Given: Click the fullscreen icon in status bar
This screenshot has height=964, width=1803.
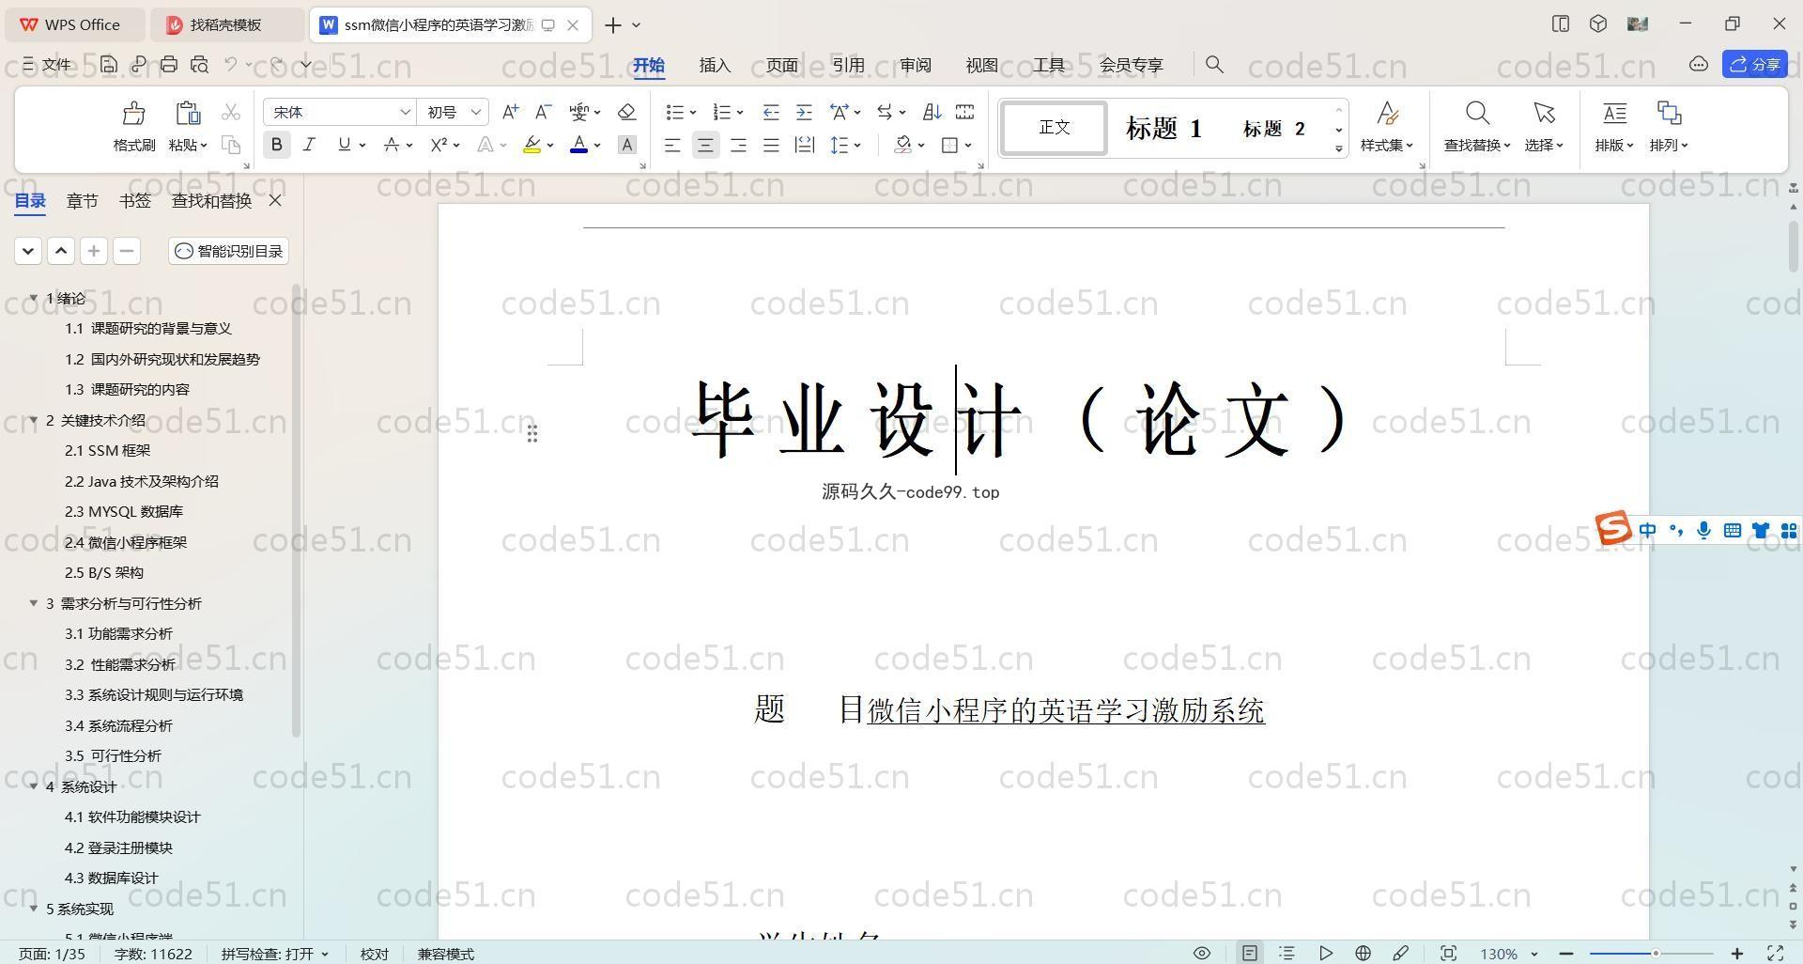Looking at the screenshot, I should tap(1775, 953).
